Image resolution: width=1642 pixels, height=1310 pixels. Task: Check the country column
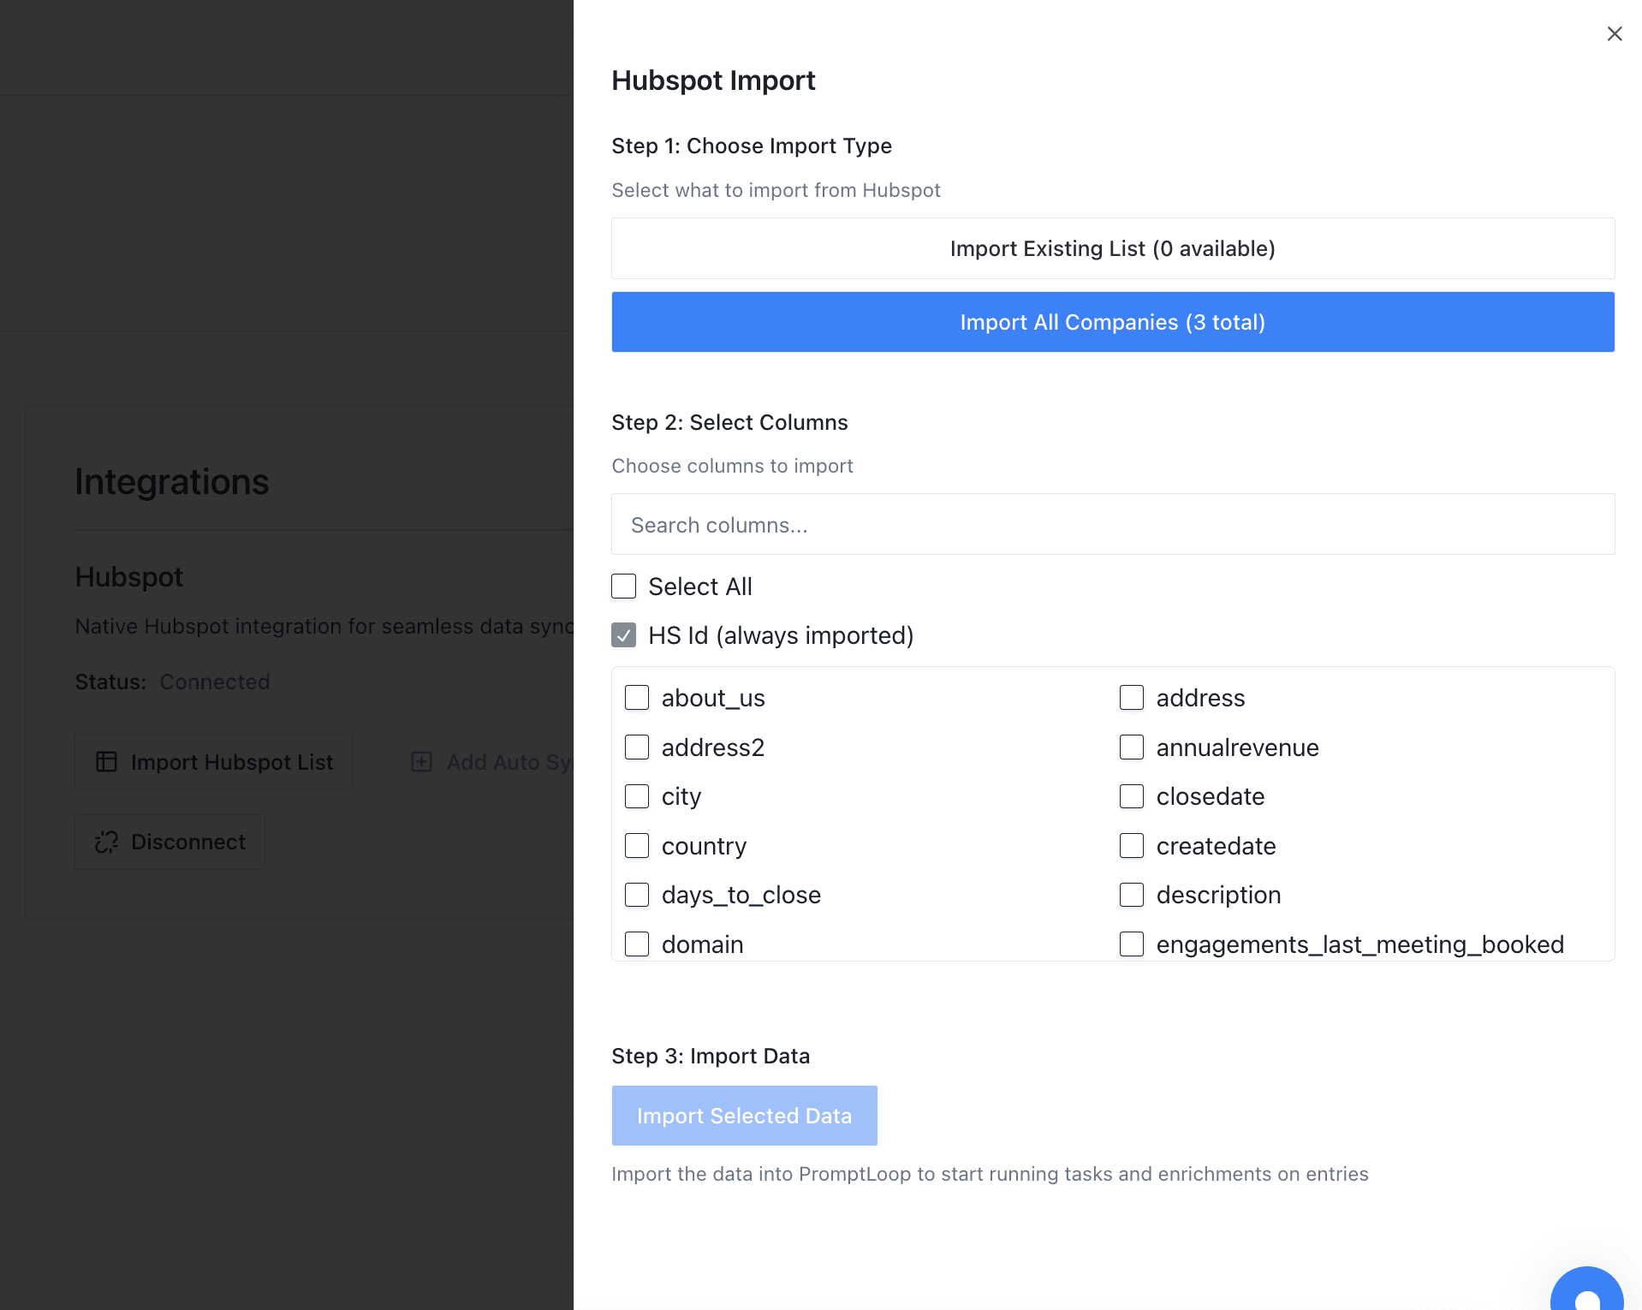(x=637, y=845)
